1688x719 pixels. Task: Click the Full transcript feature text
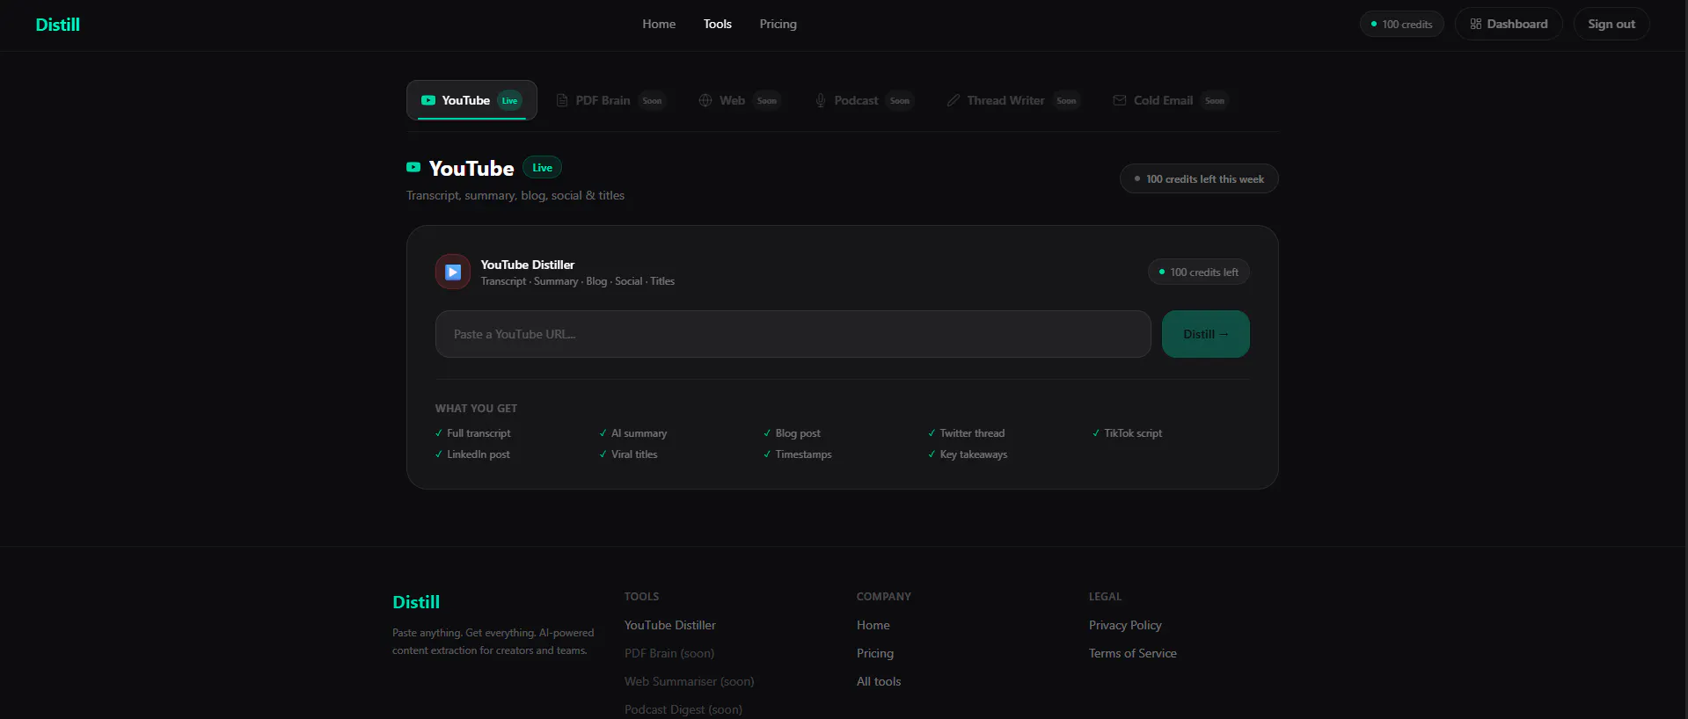479,433
